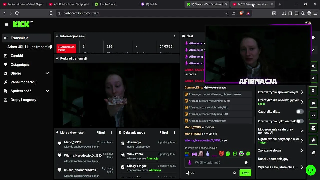Toggle 'Czat tylko dla...' switch

pyautogui.click(x=300, y=112)
